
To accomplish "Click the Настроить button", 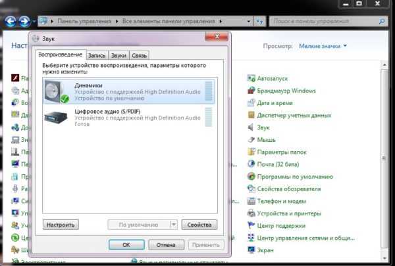I will 61,225.
